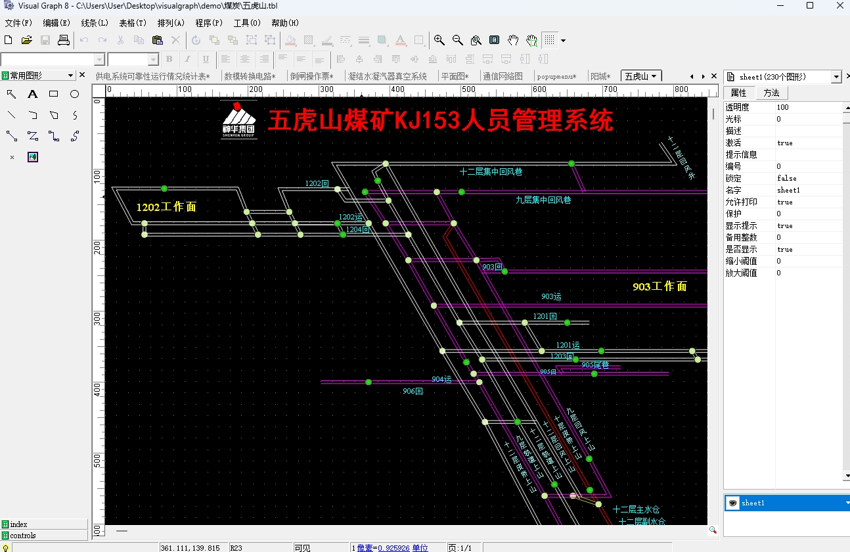This screenshot has height=552, width=850.
Task: Open the 编辑(E) menu
Action: 56,23
